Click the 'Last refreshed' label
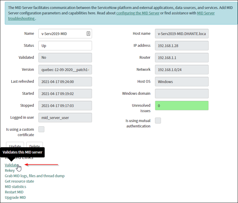The height and width of the screenshot is (203, 238). coord(22,81)
